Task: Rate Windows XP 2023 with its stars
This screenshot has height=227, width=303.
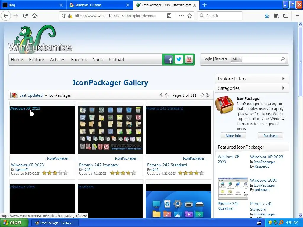Action: click(x=55, y=173)
